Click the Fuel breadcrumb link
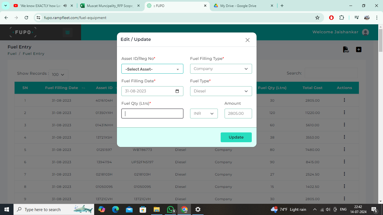 (x=12, y=54)
